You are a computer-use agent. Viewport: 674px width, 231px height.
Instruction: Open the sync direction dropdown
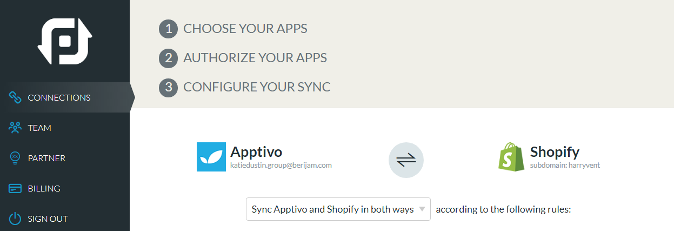click(338, 209)
